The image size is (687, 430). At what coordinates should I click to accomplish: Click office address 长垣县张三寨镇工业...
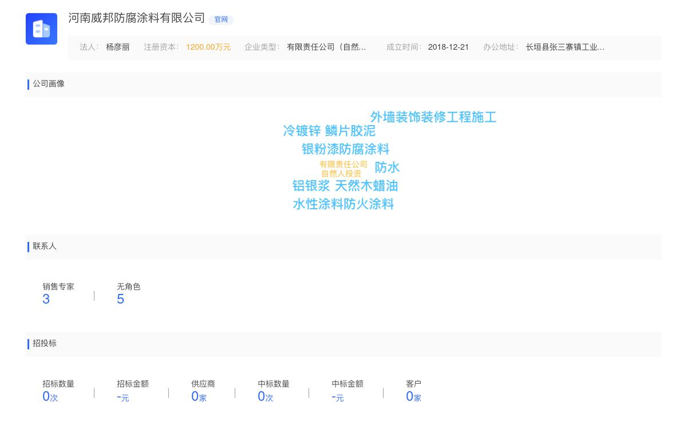tap(565, 47)
